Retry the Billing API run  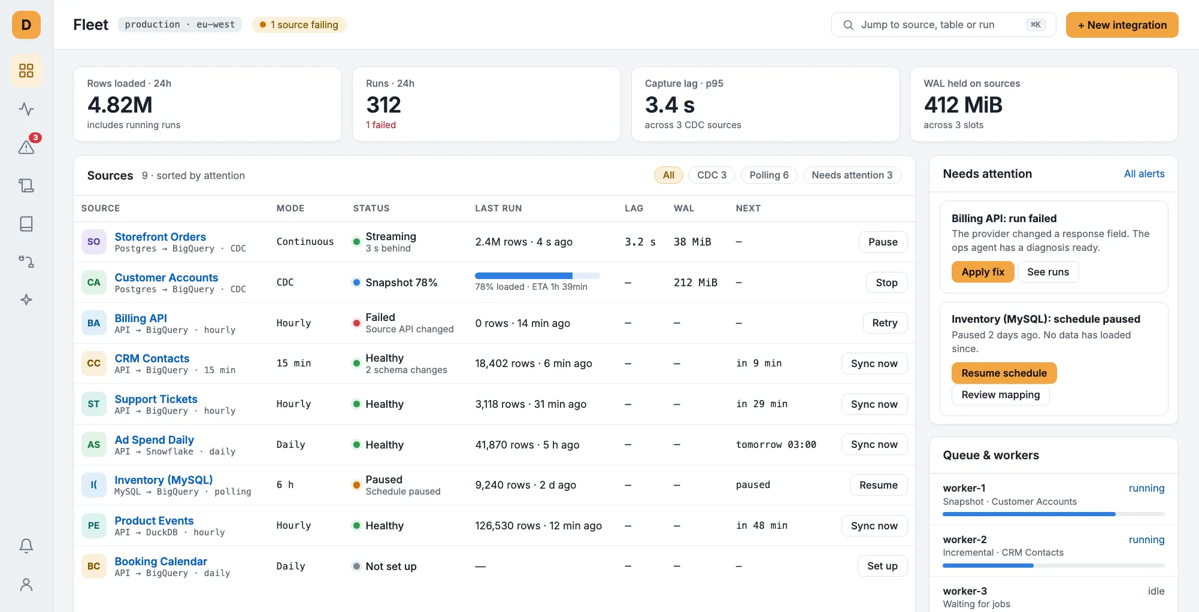pos(885,323)
